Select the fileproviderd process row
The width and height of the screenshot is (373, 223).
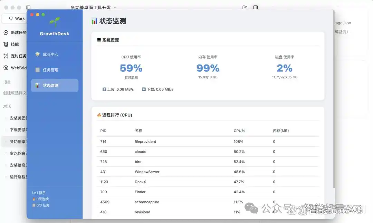(208, 142)
